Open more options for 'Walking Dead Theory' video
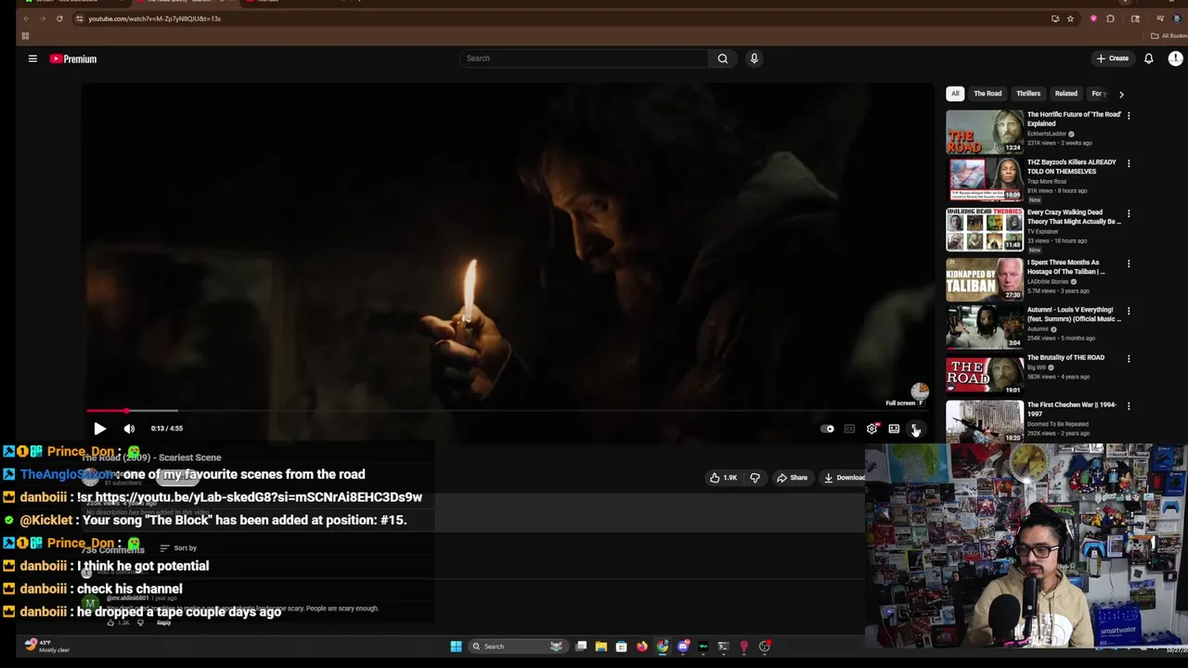Screen dimensions: 1188x668 coord(1129,213)
